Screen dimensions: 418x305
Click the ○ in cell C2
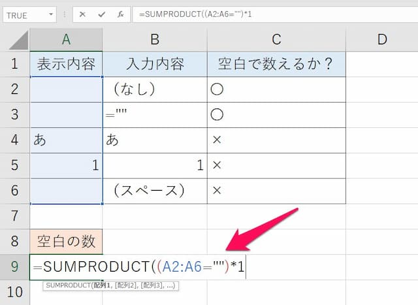pyautogui.click(x=217, y=89)
